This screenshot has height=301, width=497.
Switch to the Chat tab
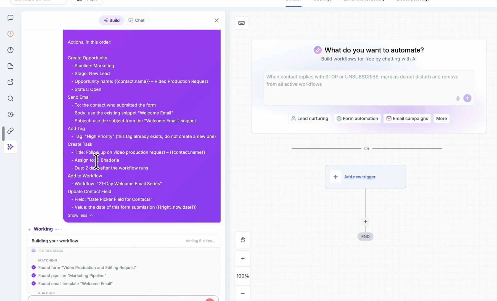click(x=136, y=20)
